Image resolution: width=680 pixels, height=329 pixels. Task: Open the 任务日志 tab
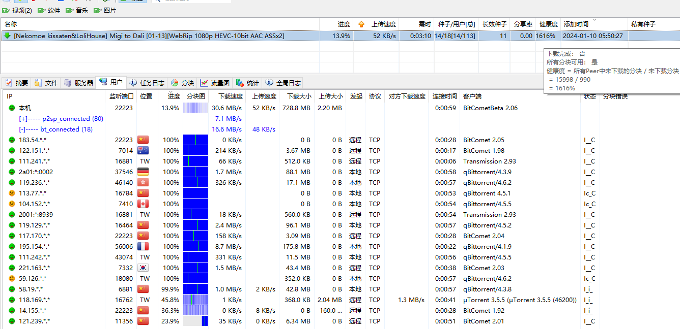147,83
